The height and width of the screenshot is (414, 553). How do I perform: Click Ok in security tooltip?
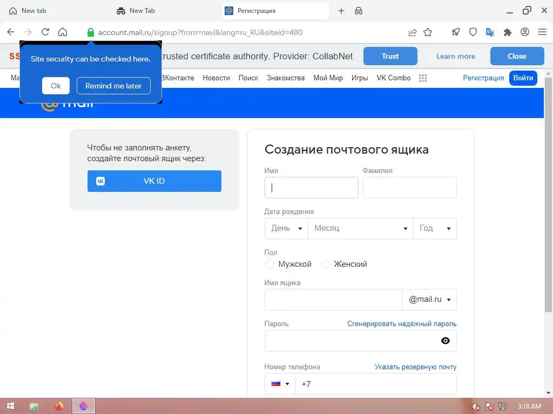(x=56, y=86)
